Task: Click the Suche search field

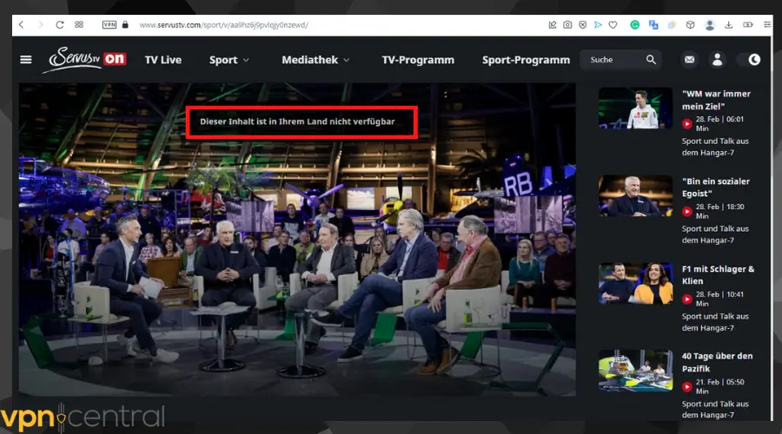Action: tap(613, 60)
